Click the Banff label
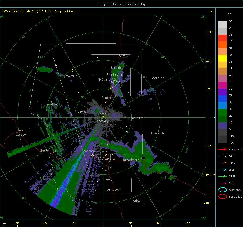Image resolution: width=243 pixels, height=227 pixels. (x=45, y=150)
